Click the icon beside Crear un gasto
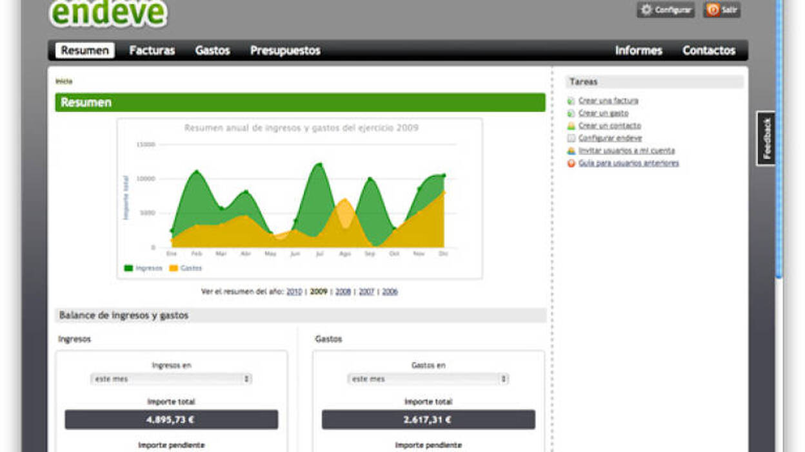Viewport: 805px width, 452px height. [x=571, y=113]
